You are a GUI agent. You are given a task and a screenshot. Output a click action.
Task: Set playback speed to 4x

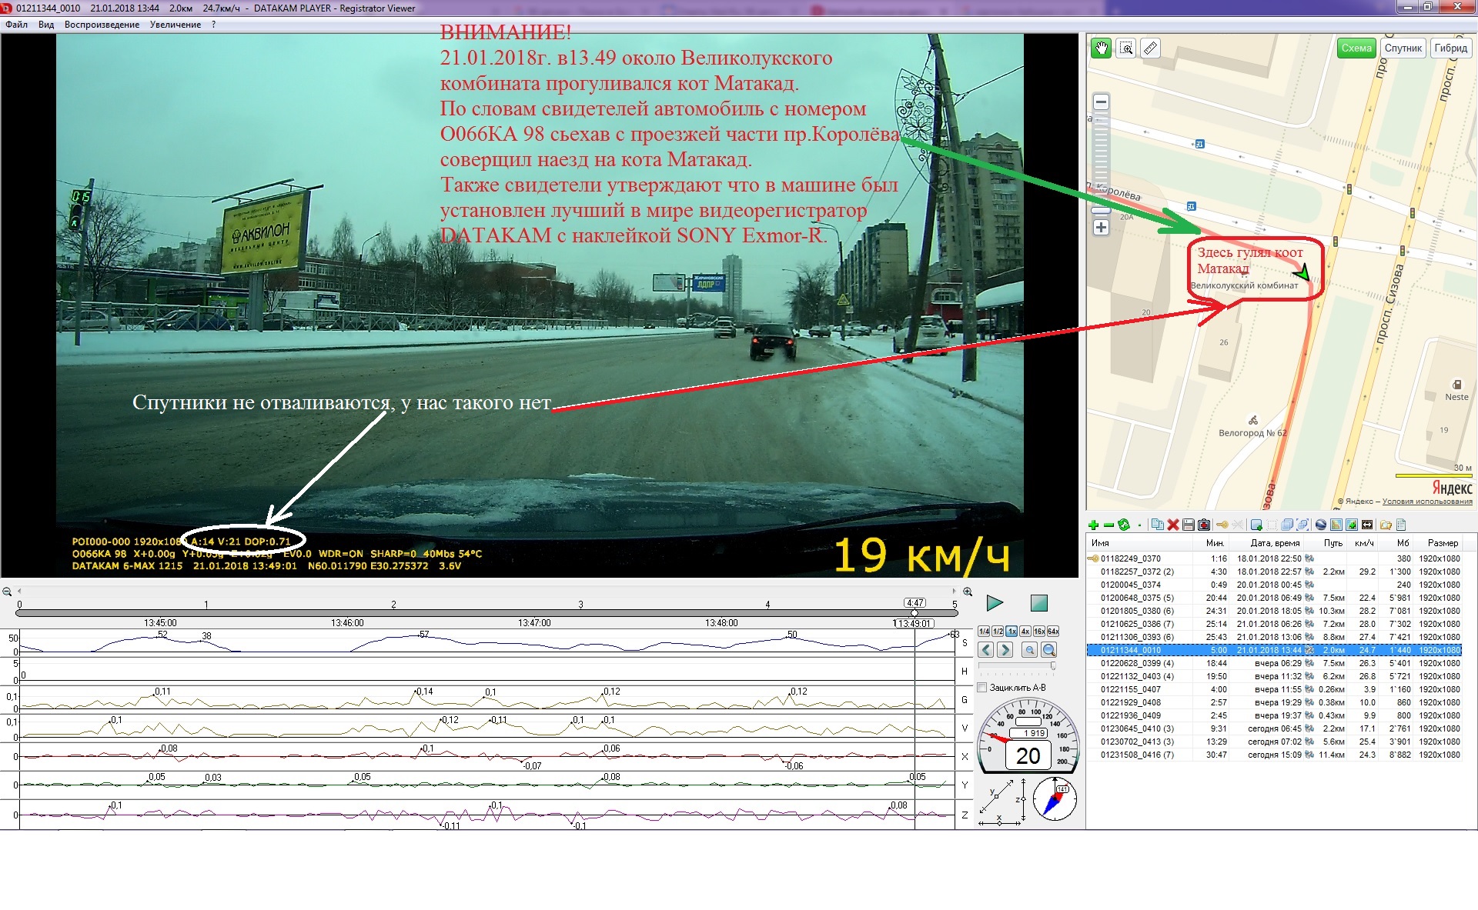point(1025,632)
